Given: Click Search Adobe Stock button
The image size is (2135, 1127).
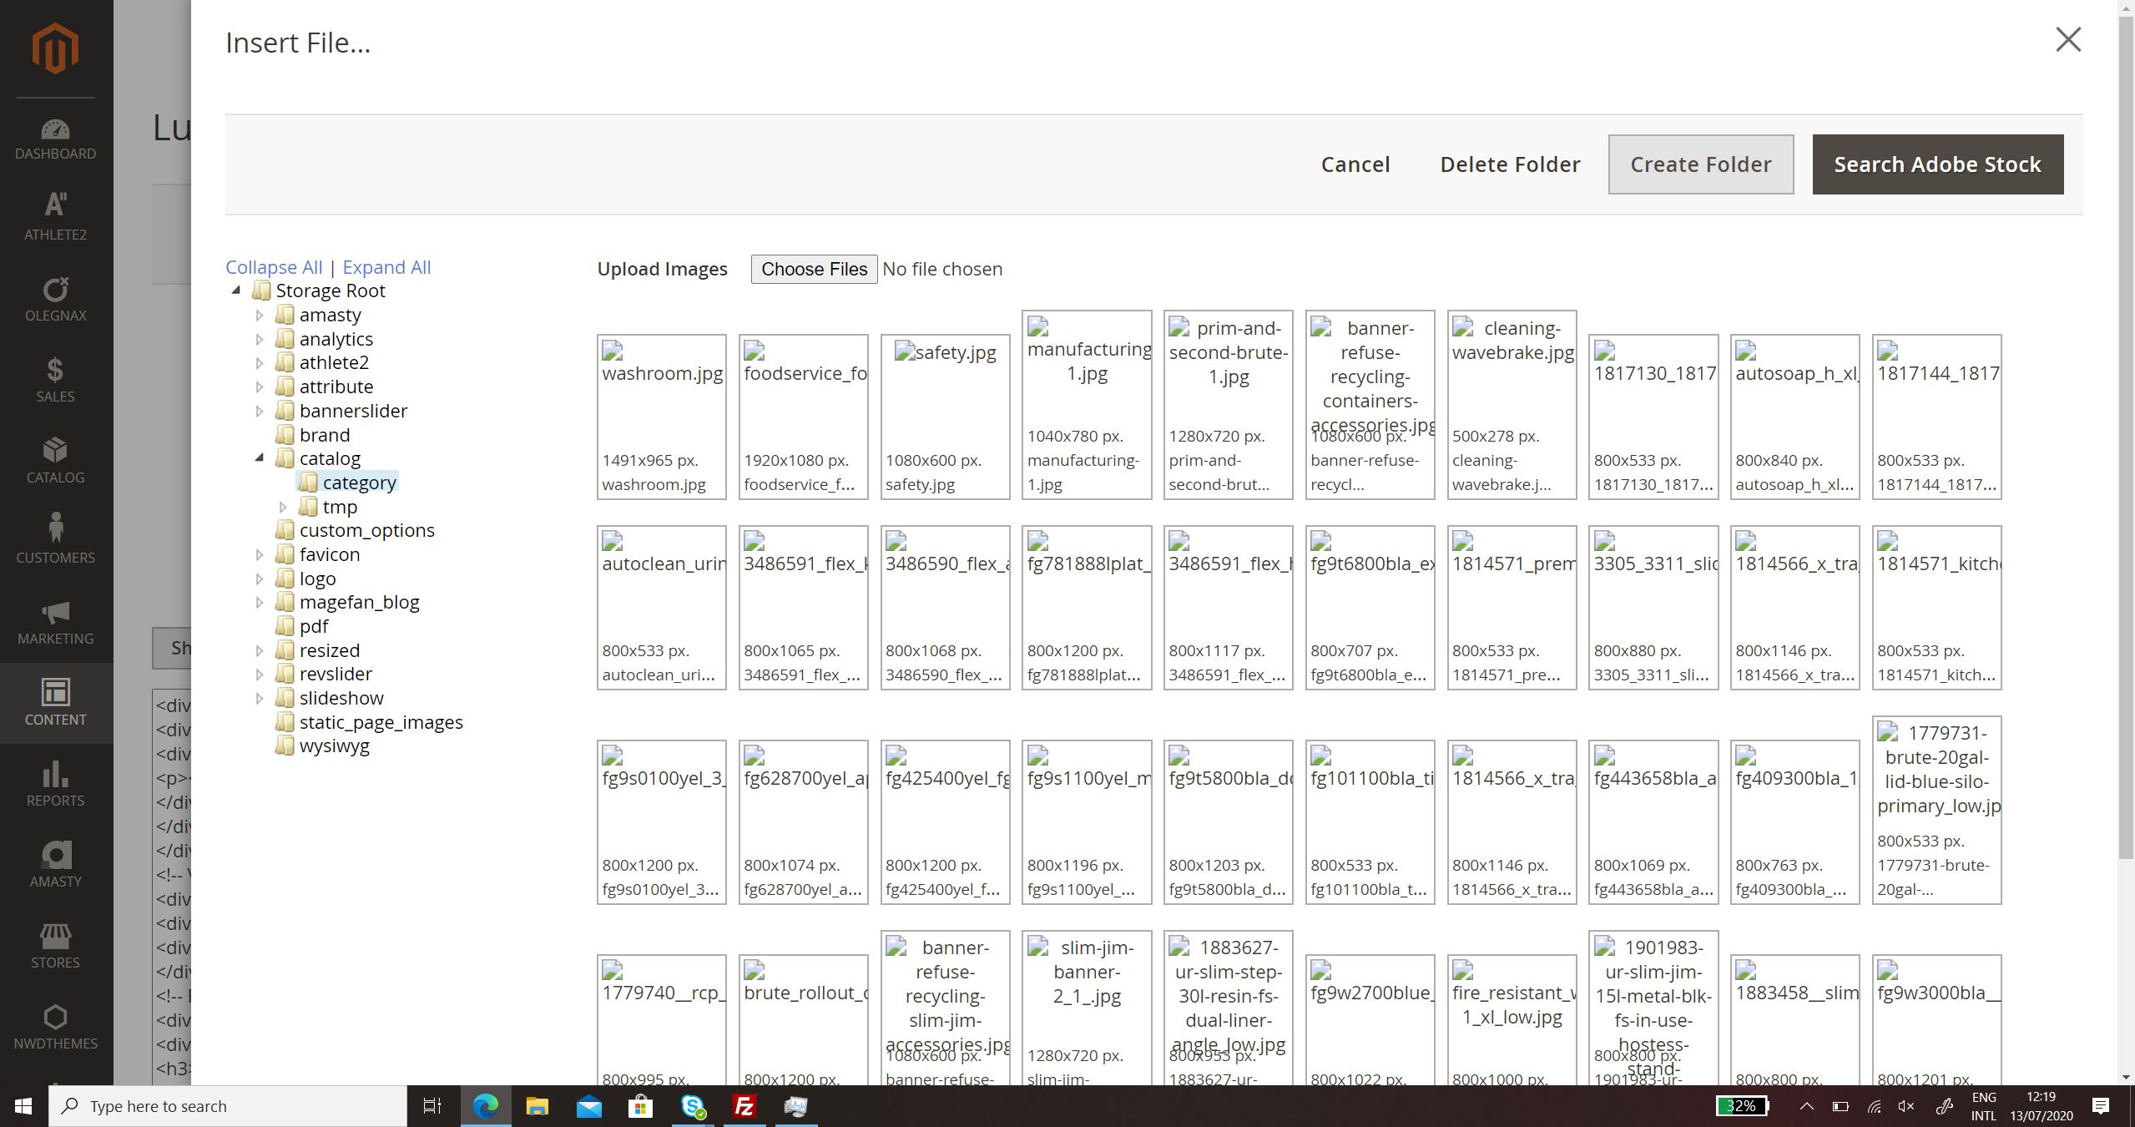Looking at the screenshot, I should (1939, 164).
